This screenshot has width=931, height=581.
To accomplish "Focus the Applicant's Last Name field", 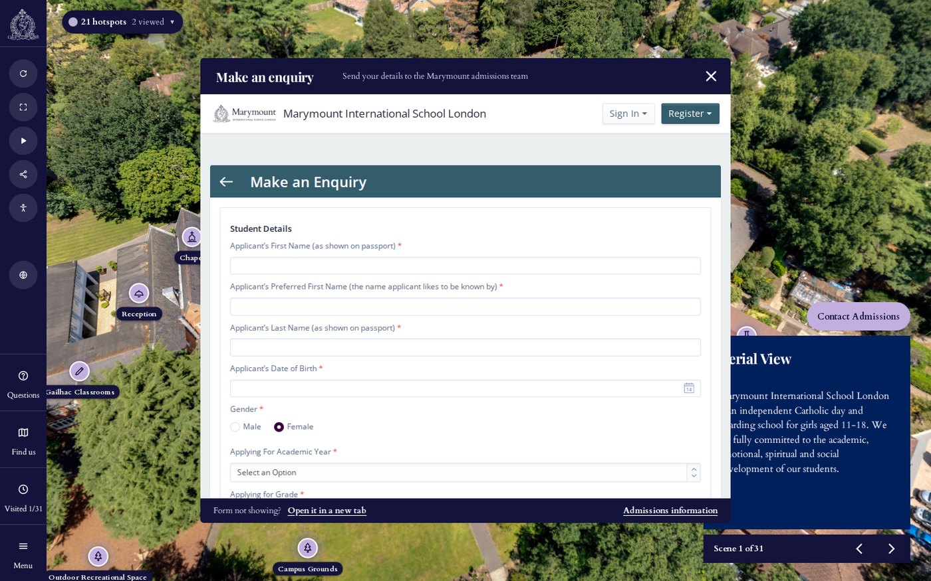I will pyautogui.click(x=465, y=347).
